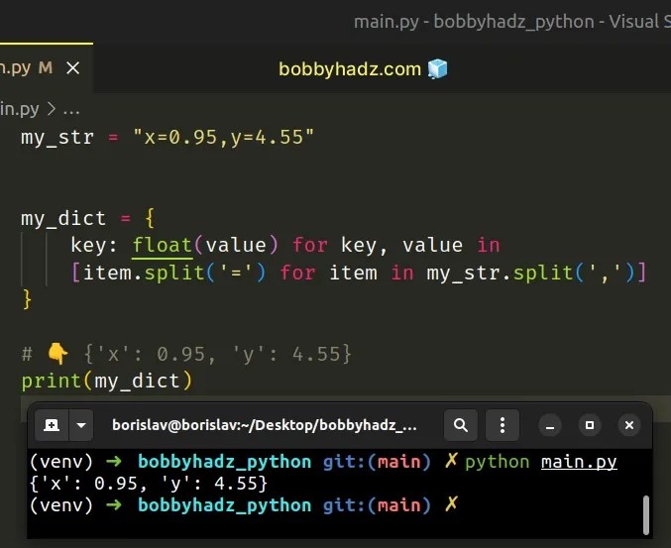
Task: Close the main.py editor tab
Action: [73, 68]
